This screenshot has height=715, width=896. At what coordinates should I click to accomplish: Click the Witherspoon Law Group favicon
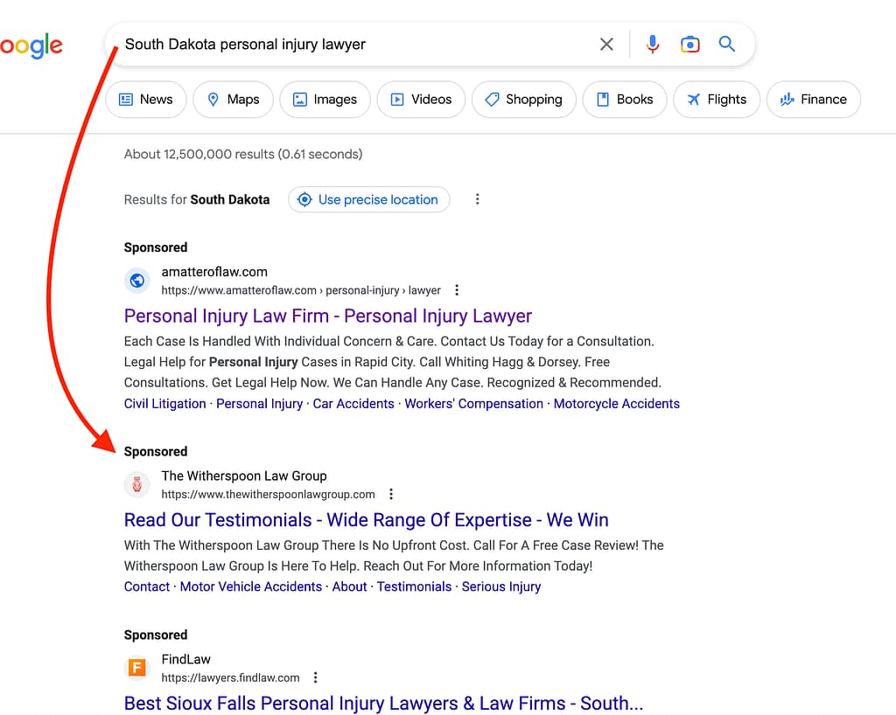tap(137, 484)
